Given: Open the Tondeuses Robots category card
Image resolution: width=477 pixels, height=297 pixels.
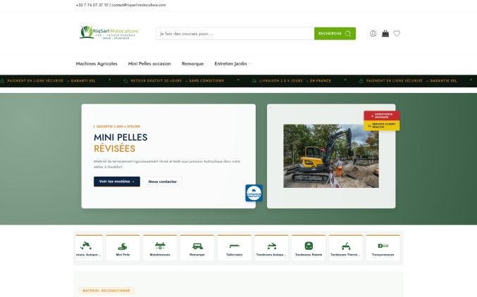Looking at the screenshot, I should click(x=309, y=248).
